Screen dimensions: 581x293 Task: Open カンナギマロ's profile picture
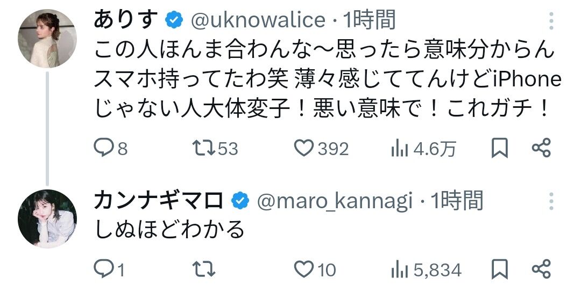click(x=47, y=219)
